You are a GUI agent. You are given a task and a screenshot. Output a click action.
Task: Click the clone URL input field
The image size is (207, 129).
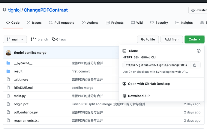tap(156, 65)
